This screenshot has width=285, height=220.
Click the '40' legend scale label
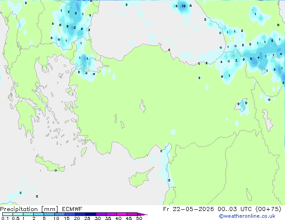coord(118,218)
